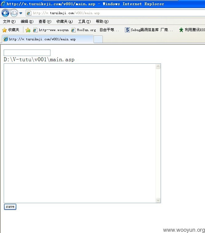This screenshot has width=205, height=233.
Task: Open the 帮助(H) menu
Action: coord(102,22)
